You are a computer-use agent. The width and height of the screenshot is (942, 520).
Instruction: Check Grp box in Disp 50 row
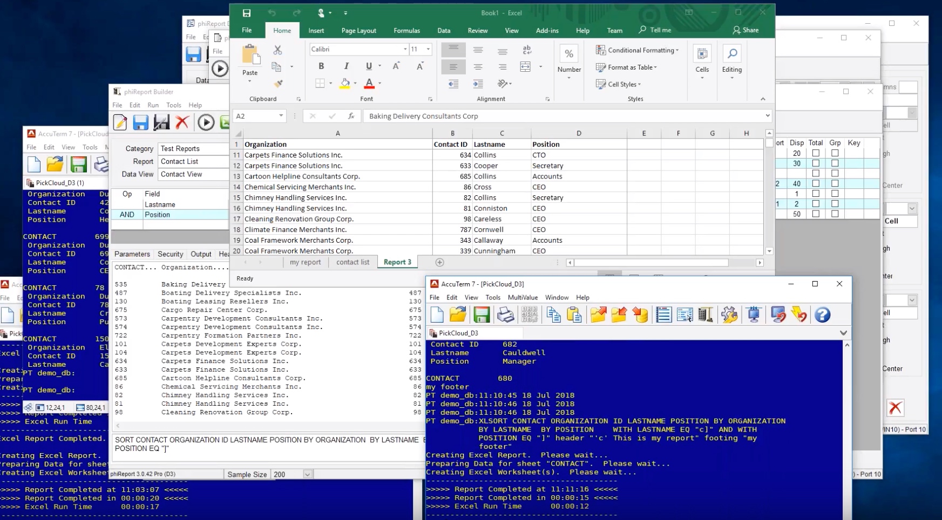point(835,214)
